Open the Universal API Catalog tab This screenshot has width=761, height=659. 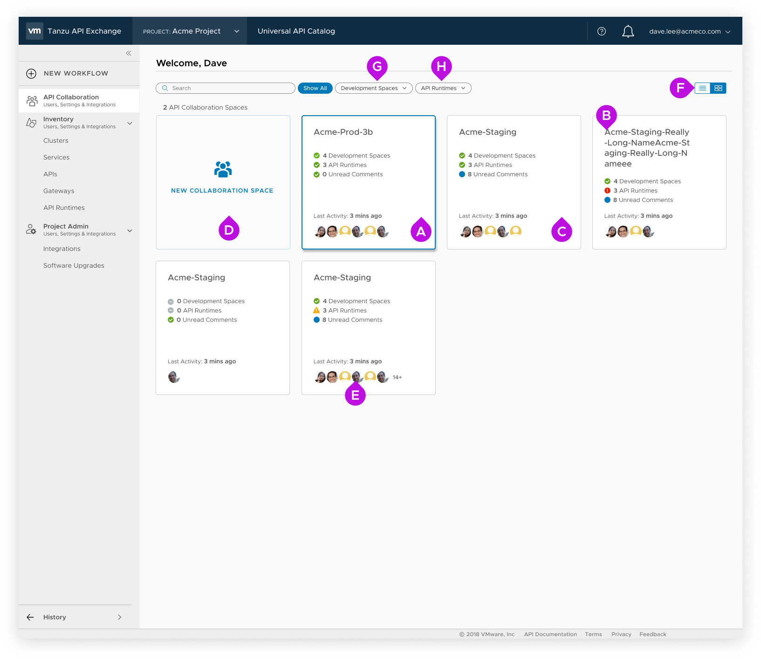[296, 31]
